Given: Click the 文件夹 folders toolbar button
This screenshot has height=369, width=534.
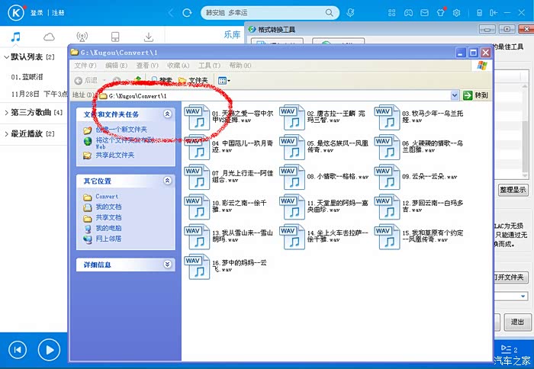Looking at the screenshot, I should tap(193, 80).
